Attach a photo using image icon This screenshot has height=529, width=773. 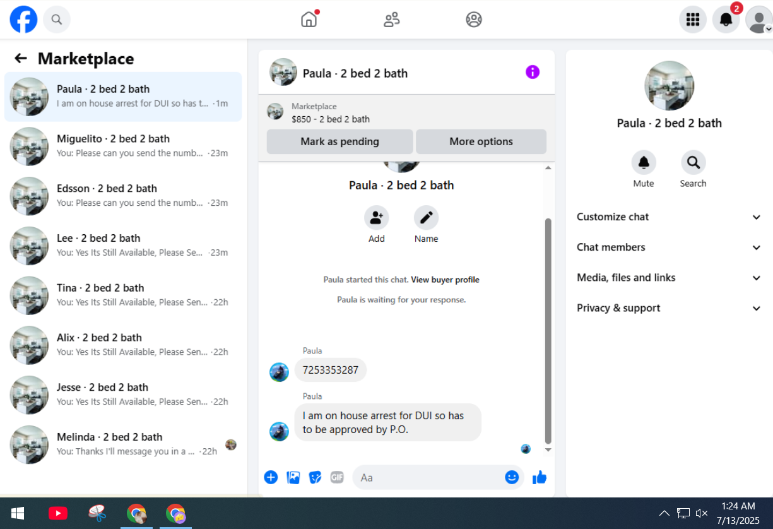coord(293,477)
